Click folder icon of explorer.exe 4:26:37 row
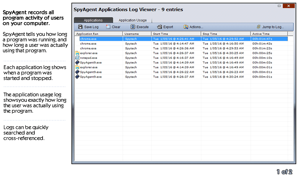The width and height of the screenshot is (297, 177). pyautogui.click(x=77, y=53)
